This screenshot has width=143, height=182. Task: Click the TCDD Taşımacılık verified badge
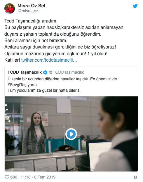45,72
